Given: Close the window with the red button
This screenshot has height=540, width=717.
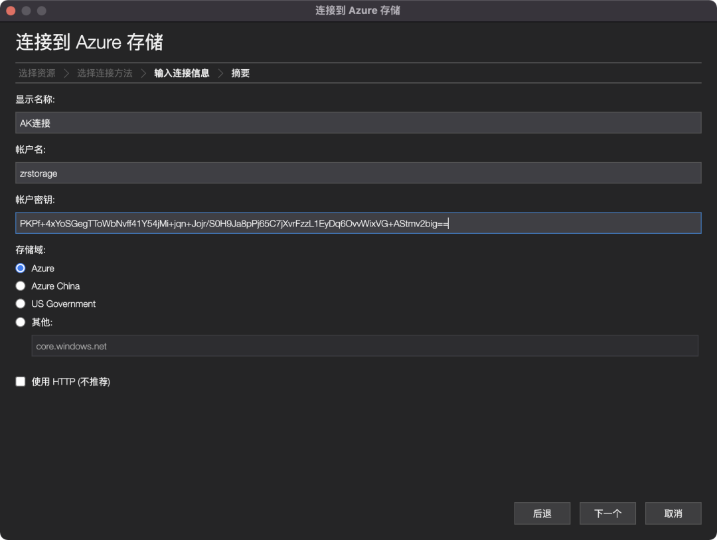Looking at the screenshot, I should click(11, 11).
